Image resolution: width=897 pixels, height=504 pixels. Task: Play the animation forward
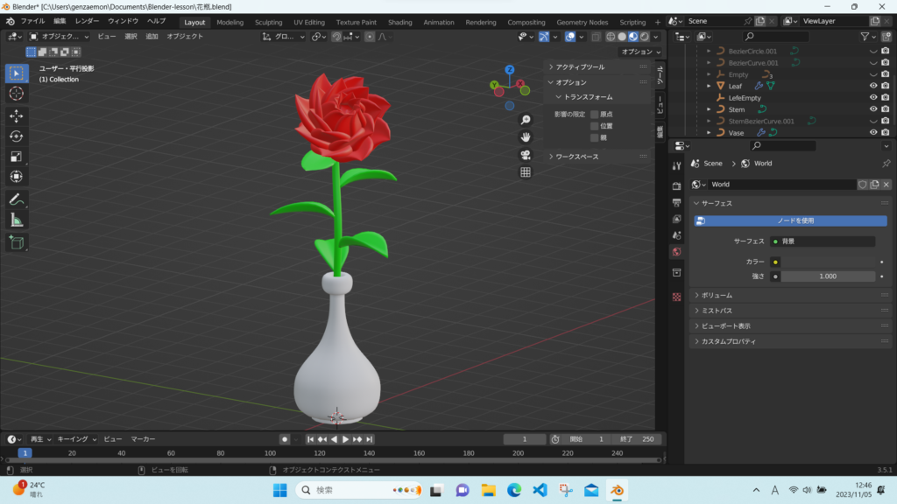(345, 439)
